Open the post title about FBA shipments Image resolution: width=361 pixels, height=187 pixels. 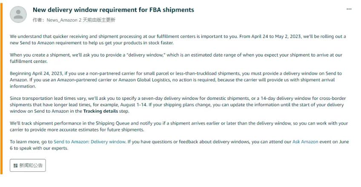(x=113, y=10)
